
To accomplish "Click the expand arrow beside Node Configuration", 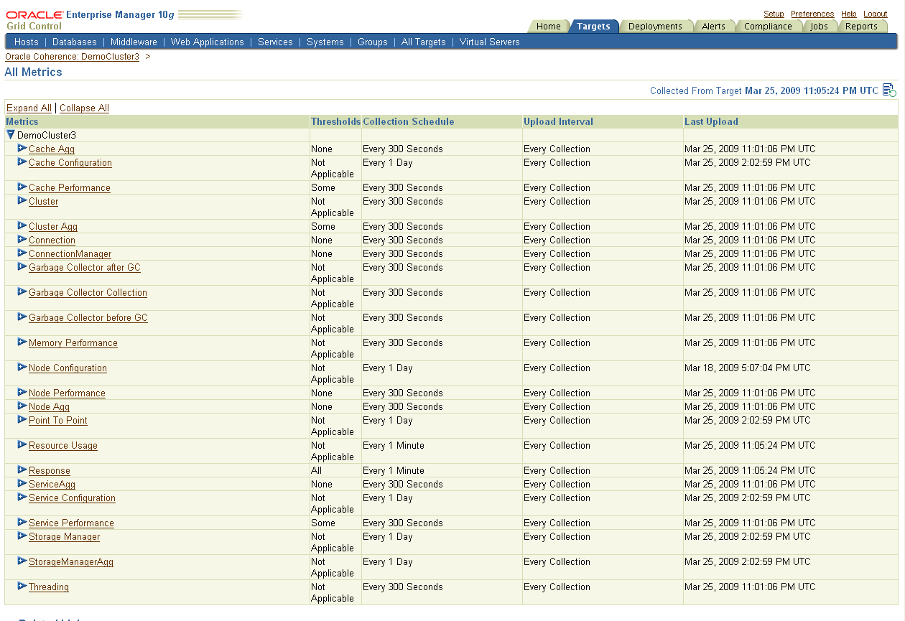I will pos(22,368).
